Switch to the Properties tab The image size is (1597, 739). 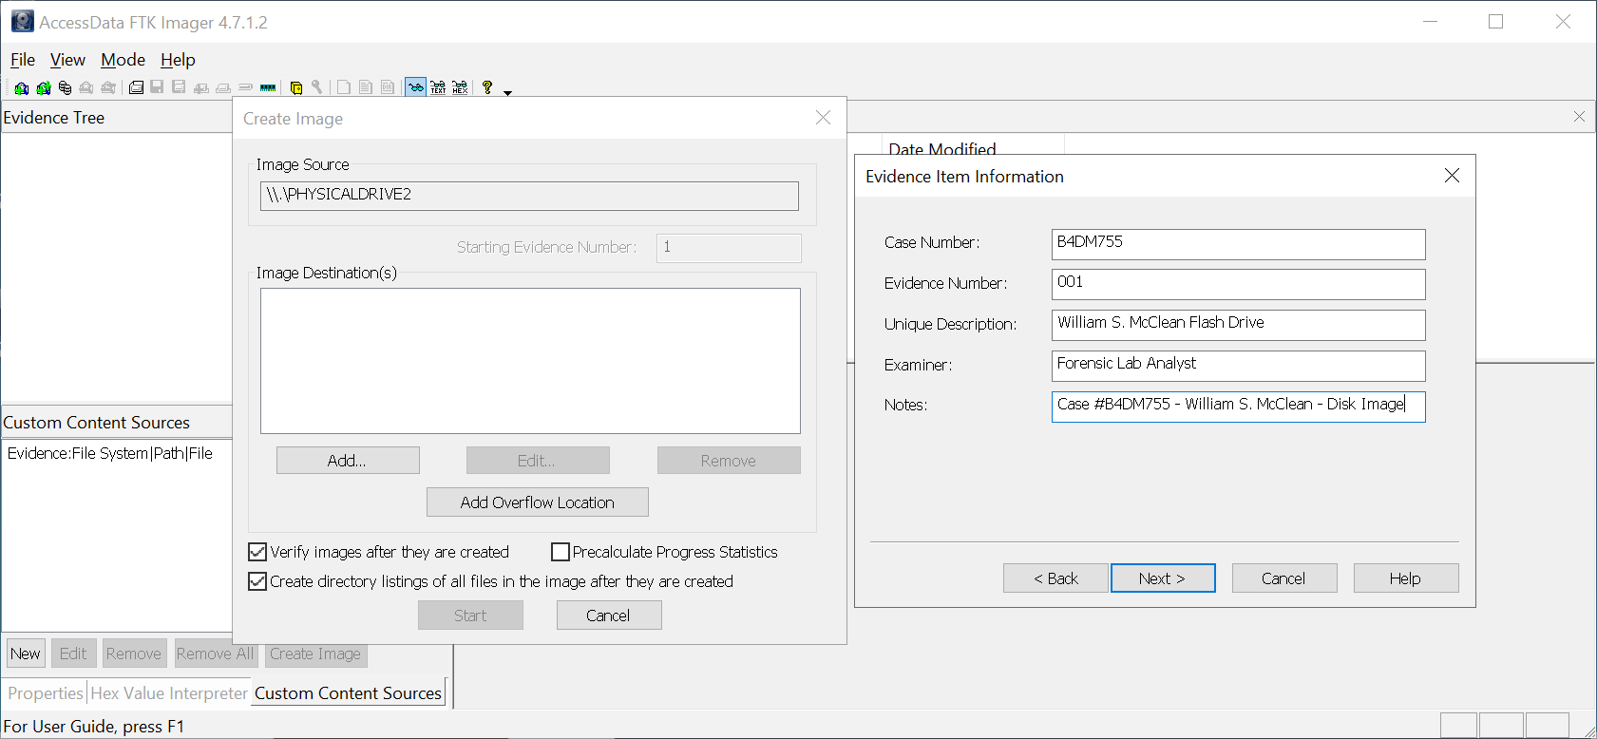[46, 693]
